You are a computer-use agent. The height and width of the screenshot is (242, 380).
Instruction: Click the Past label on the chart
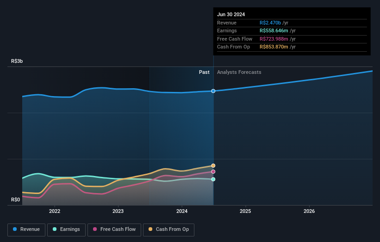pos(204,73)
